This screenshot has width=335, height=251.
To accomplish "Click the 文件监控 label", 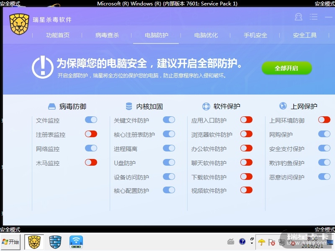I will coord(48,120).
